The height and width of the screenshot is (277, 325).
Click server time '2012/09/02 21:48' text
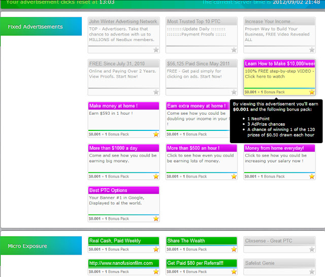[297, 2]
